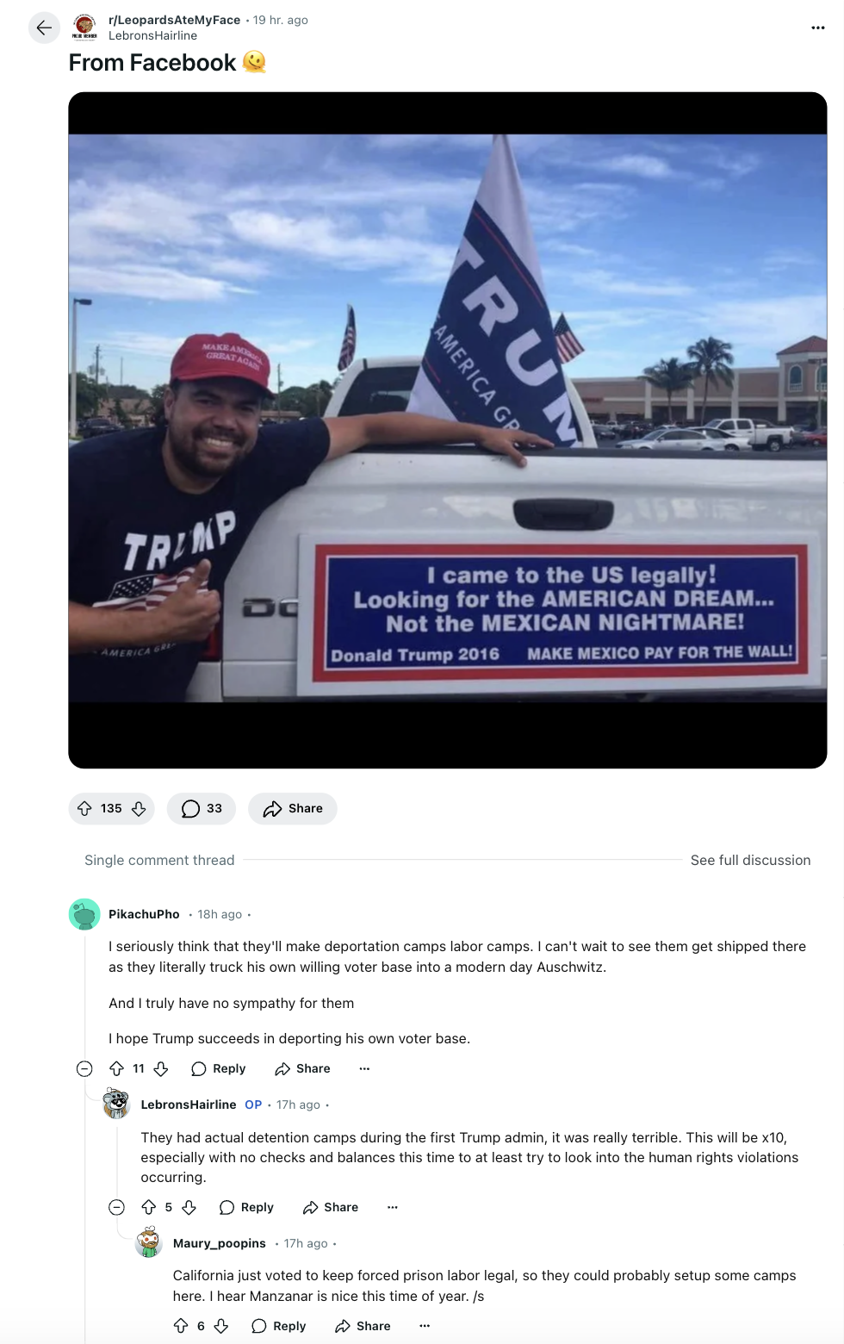Upvote Maury_poopins's comment

[x=181, y=1326]
